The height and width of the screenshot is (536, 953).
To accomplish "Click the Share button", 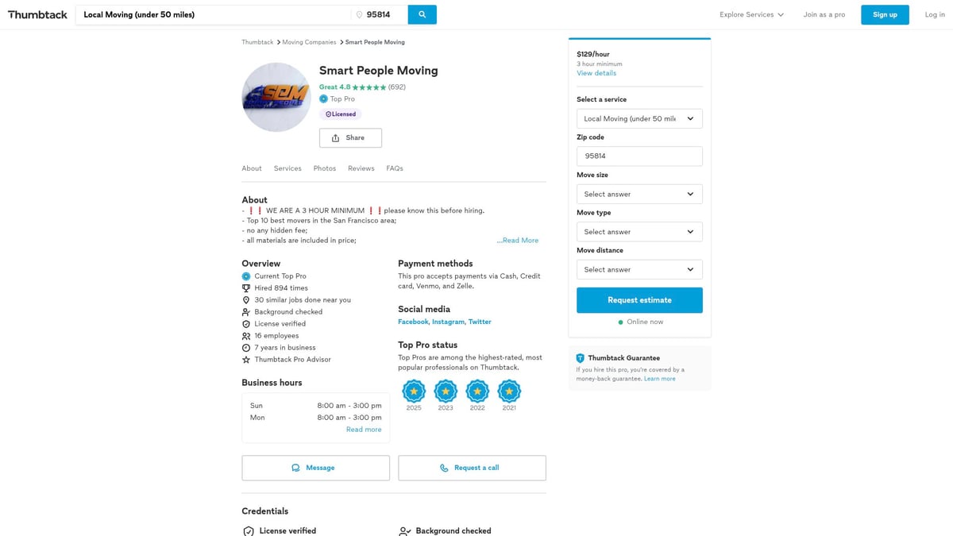I will [x=350, y=138].
